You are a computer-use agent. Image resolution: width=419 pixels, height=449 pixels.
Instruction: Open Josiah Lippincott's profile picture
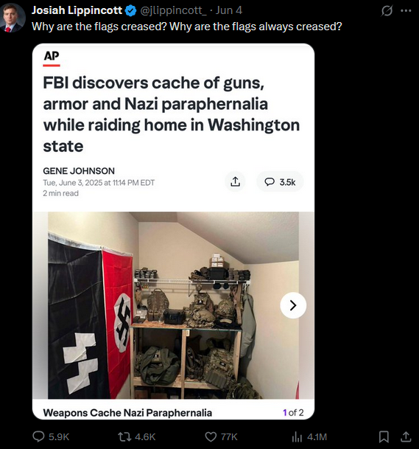tap(13, 16)
